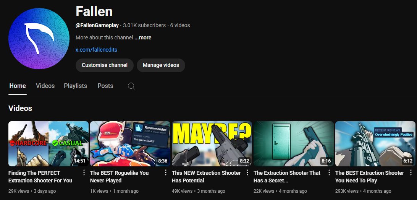Switch to the Videos tab

[45, 86]
